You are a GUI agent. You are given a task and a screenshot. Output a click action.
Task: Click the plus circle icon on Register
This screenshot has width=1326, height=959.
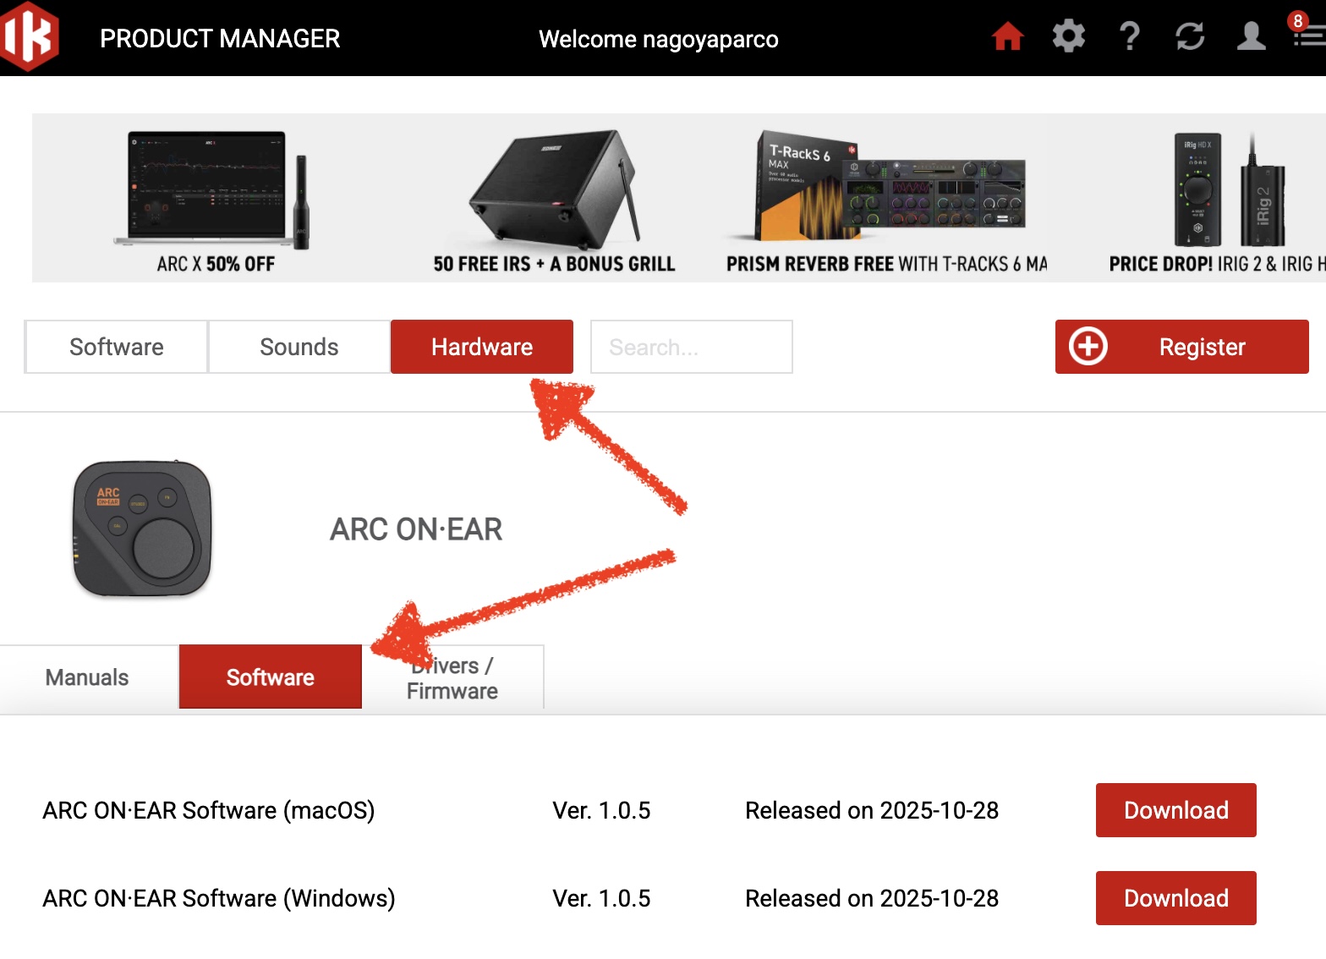[x=1088, y=347]
